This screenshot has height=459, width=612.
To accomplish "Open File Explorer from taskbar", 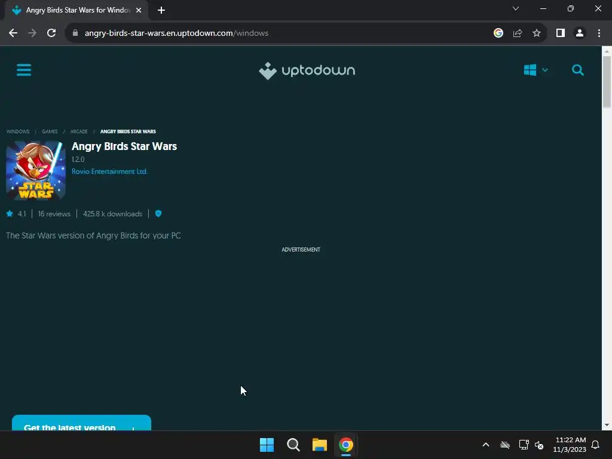I will pyautogui.click(x=320, y=445).
